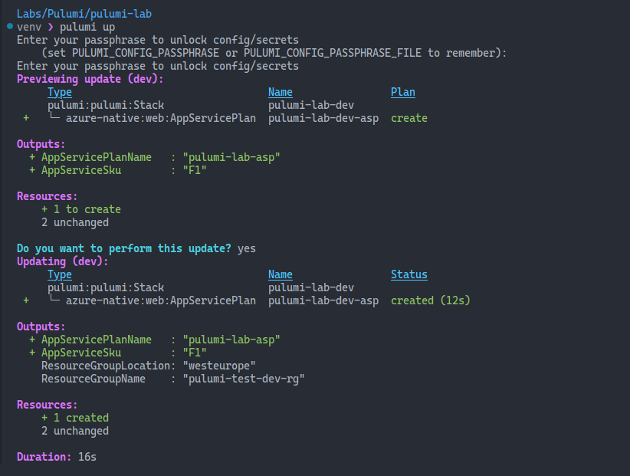630x476 pixels.
Task: Click 'created (12s)' status text
Action: (430, 300)
